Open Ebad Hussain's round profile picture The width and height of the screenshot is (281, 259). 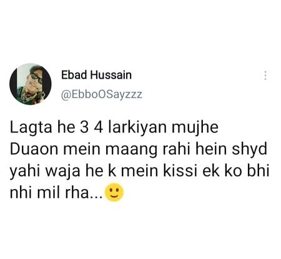31,84
